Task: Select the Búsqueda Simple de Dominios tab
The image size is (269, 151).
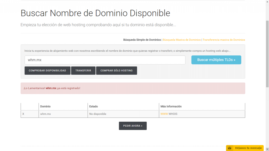Action: click(142, 40)
